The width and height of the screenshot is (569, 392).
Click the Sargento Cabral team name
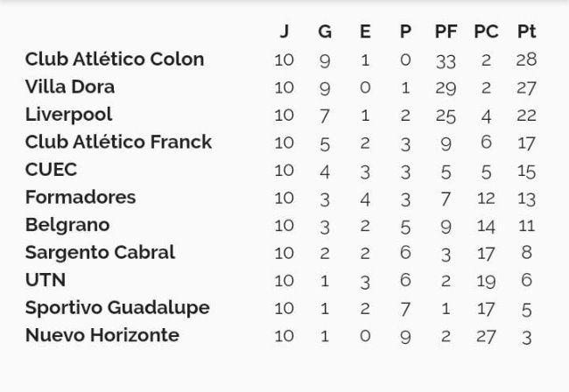(x=100, y=253)
